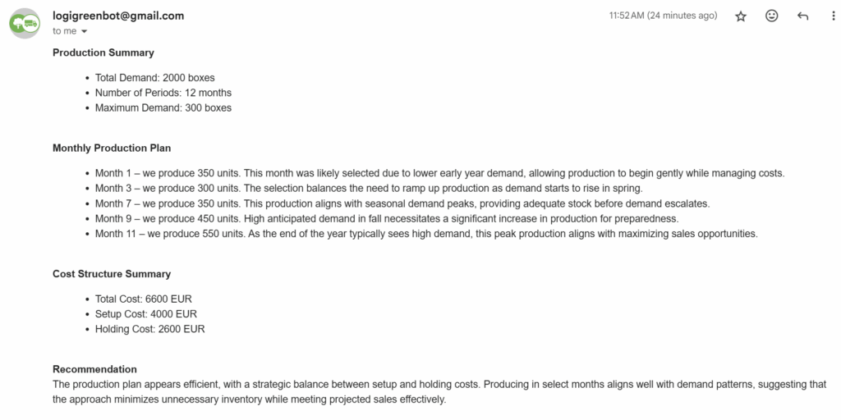Viewport: 841px width, 420px height.
Task: Click the Total Cost: 6600 EUR line
Action: pyautogui.click(x=143, y=299)
